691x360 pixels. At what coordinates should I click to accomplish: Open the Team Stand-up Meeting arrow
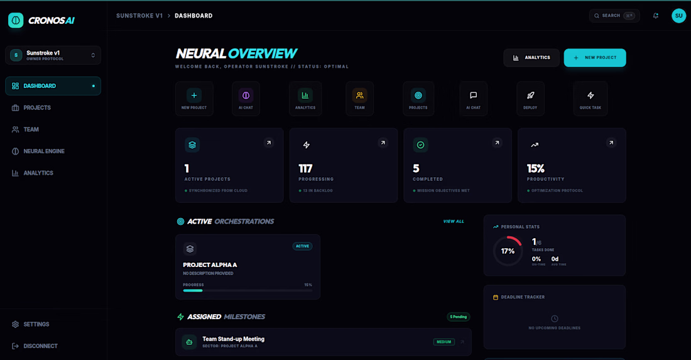pyautogui.click(x=462, y=342)
